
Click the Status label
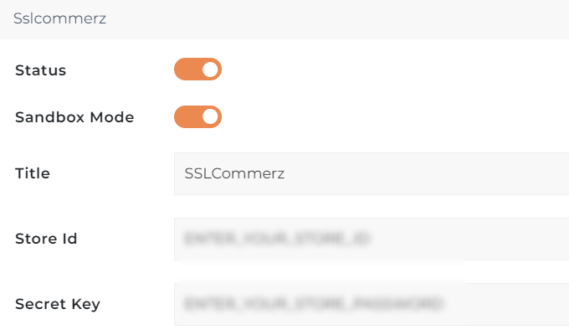tap(40, 70)
